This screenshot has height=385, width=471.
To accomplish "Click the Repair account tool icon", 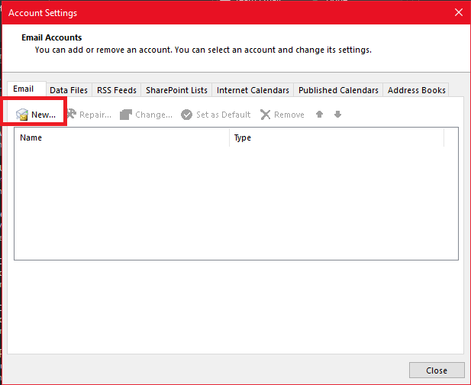I will coord(72,115).
